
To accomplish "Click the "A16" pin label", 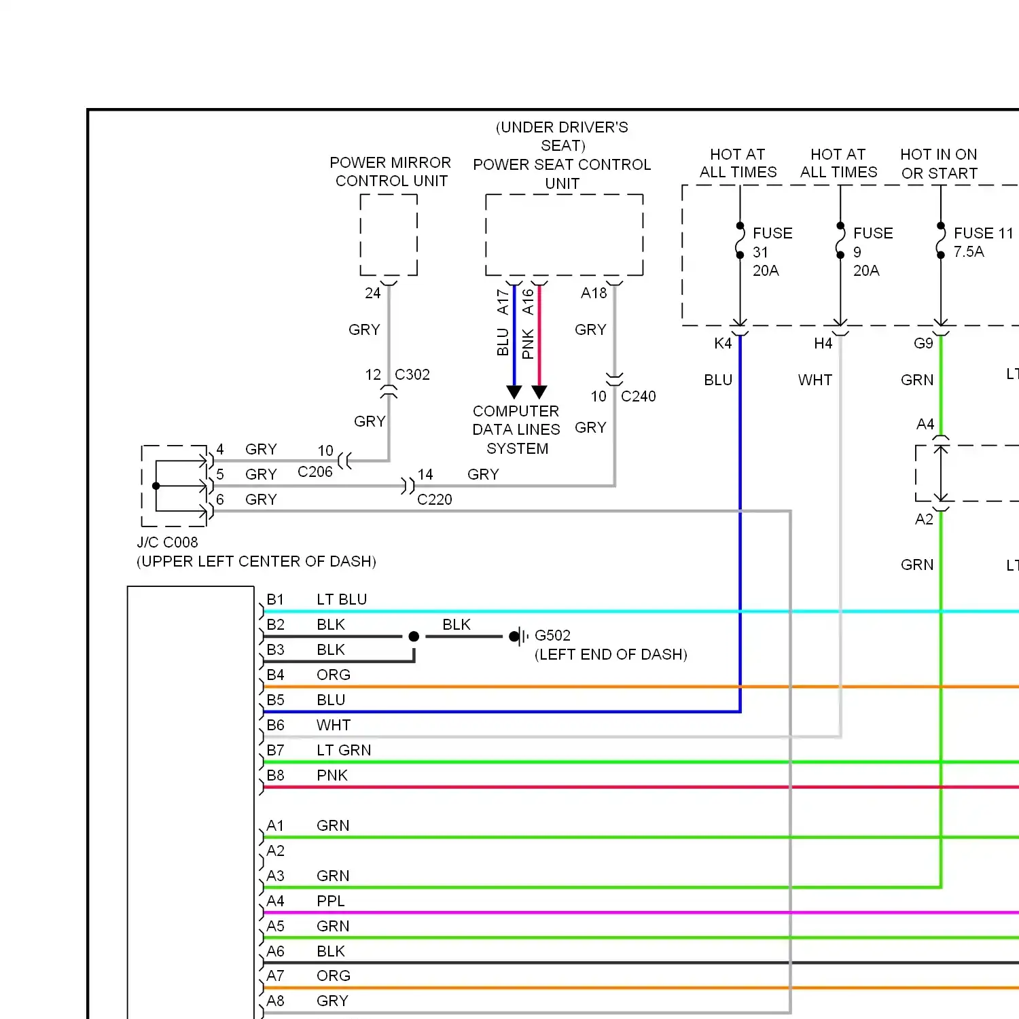I will 528,302.
